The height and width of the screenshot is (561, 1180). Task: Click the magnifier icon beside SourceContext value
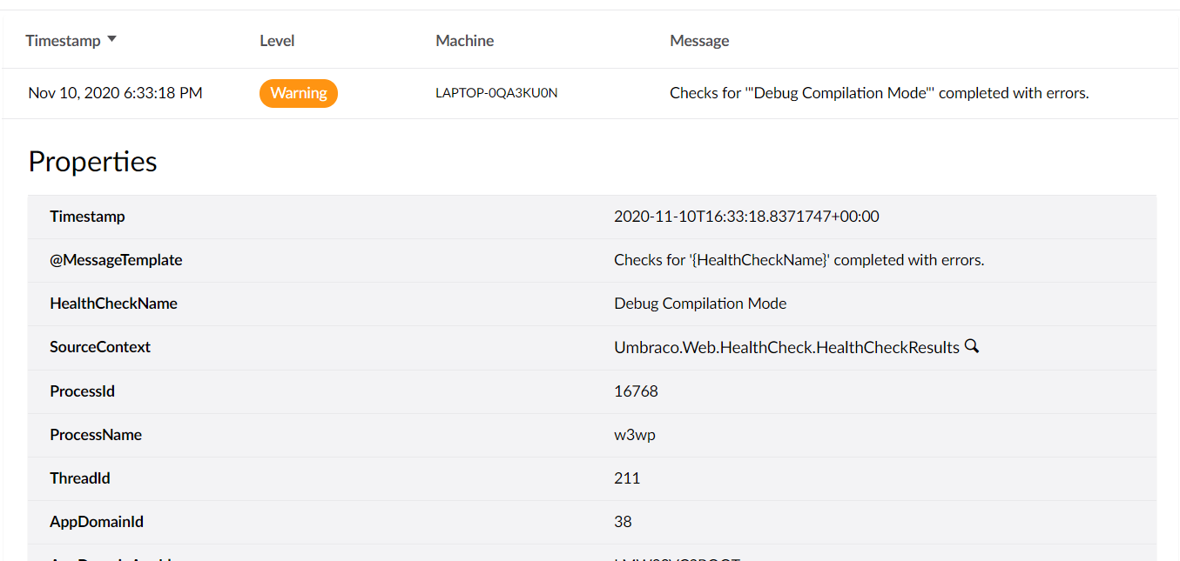pos(972,346)
